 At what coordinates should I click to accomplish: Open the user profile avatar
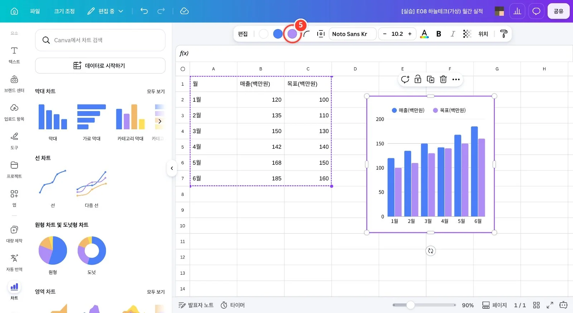(499, 11)
